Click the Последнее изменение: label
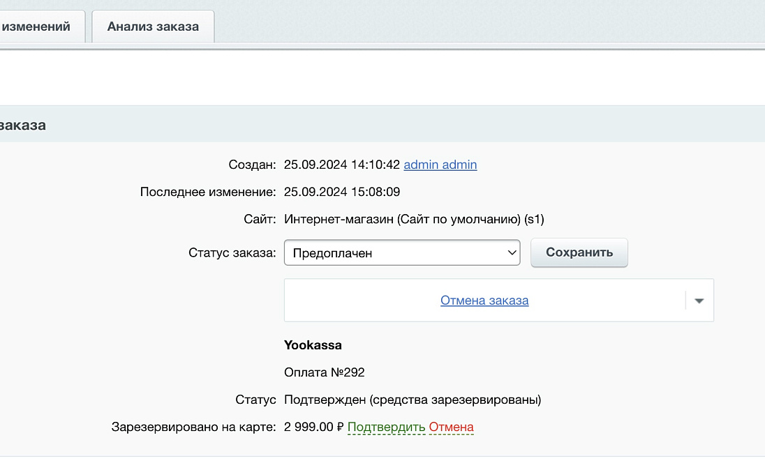Screen dimensions: 765x470 208,192
